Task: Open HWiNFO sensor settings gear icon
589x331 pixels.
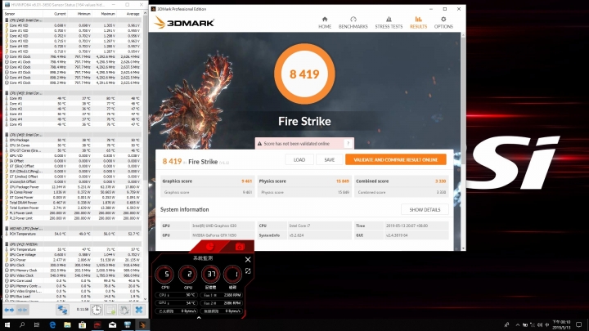Action: pyautogui.click(x=124, y=310)
